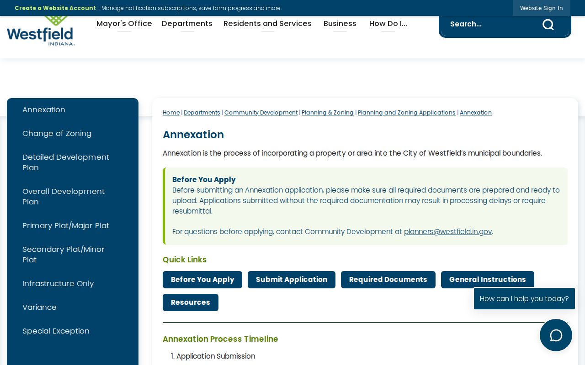The width and height of the screenshot is (585, 365).
Task: Click the search magnifier icon
Action: tap(548, 24)
